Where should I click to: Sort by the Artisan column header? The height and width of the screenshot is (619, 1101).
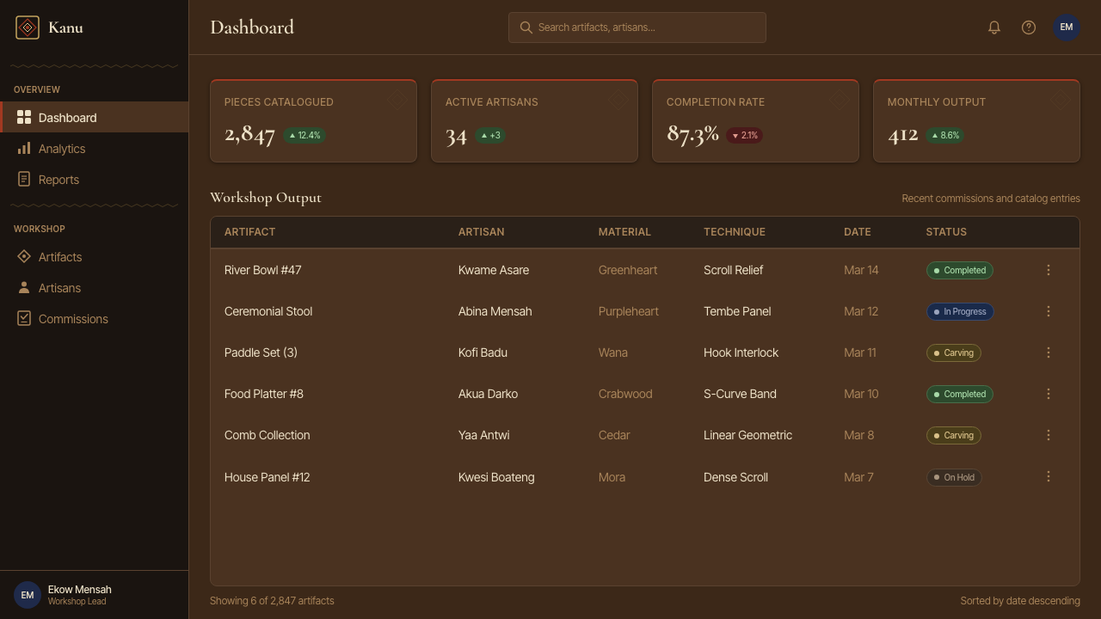point(481,232)
